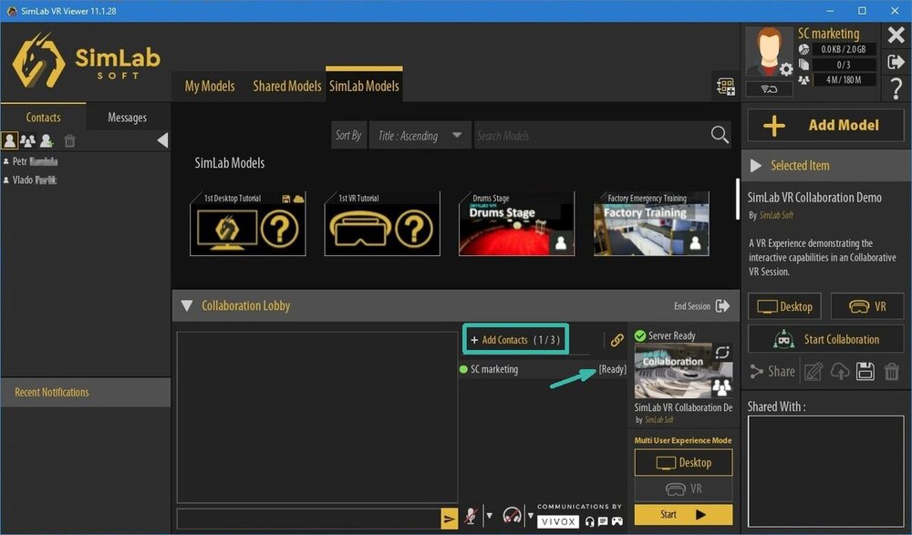Screen dimensions: 912x535
Task: Click the copy session link icon
Action: click(617, 339)
